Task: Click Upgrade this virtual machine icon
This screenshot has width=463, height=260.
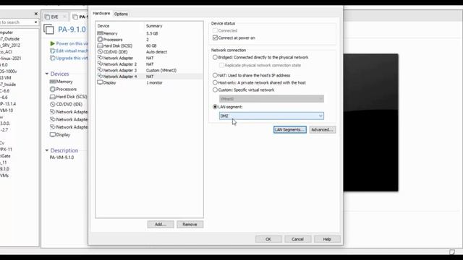Action: click(x=52, y=58)
